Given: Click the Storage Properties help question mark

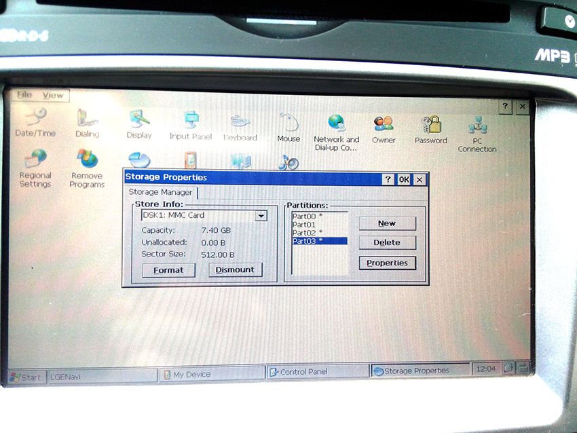Looking at the screenshot, I should click(x=388, y=180).
